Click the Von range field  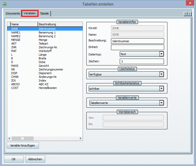tap(133, 117)
